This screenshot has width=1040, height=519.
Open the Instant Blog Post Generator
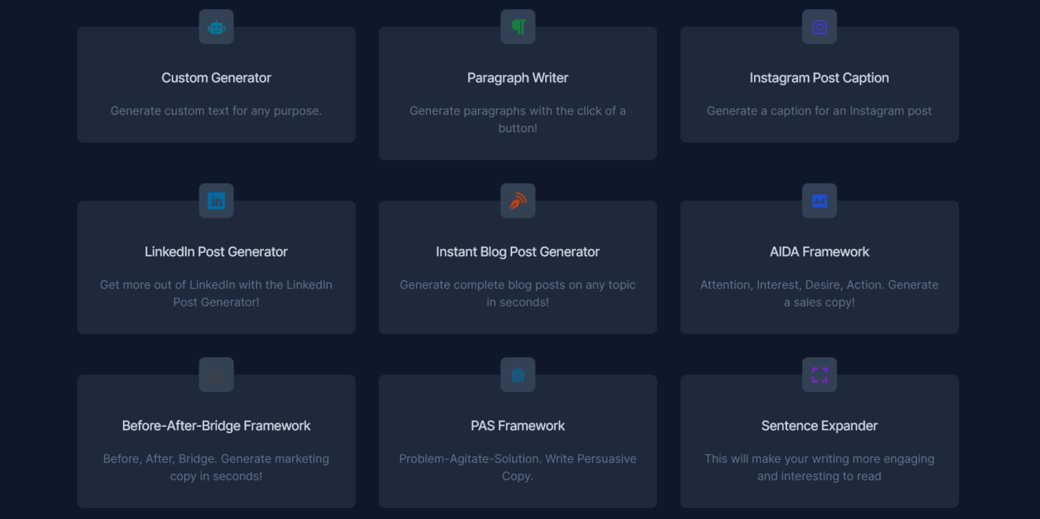(x=518, y=266)
